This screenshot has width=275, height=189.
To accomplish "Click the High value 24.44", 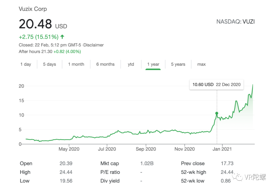I will click(x=66, y=172).
